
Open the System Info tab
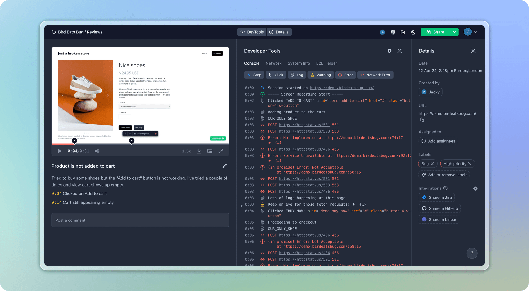[x=299, y=63]
